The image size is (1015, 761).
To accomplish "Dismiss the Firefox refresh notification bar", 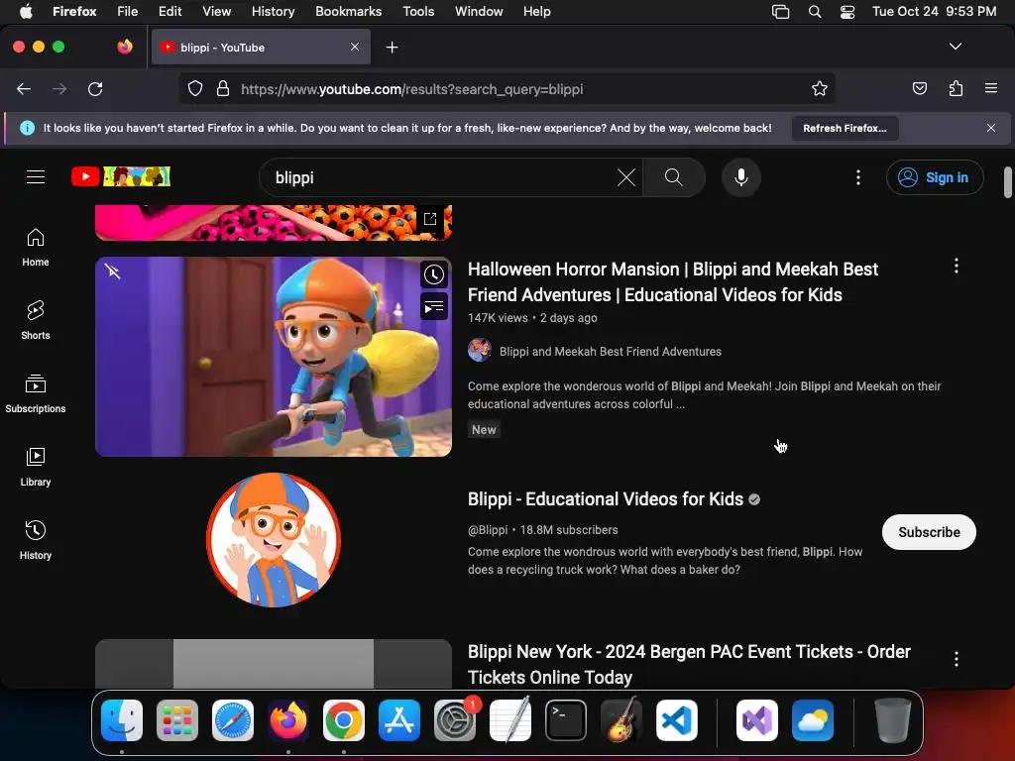I will [991, 128].
